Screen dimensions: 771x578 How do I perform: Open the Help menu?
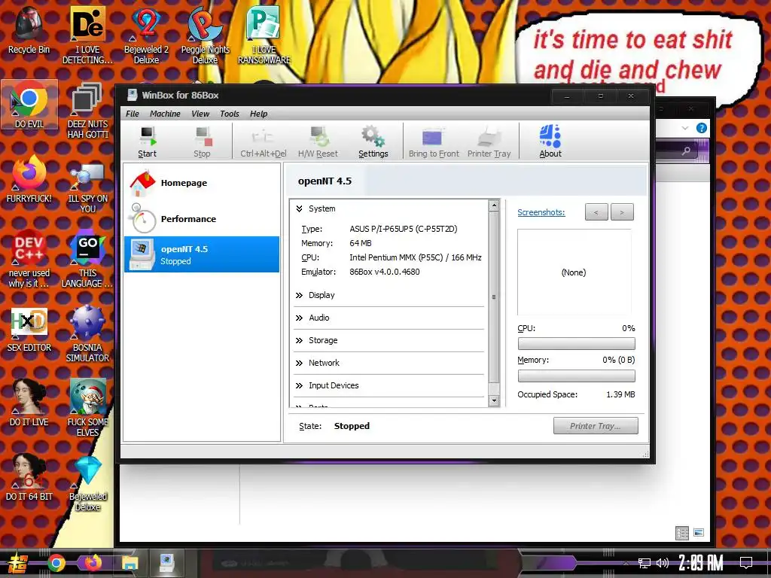(x=259, y=114)
